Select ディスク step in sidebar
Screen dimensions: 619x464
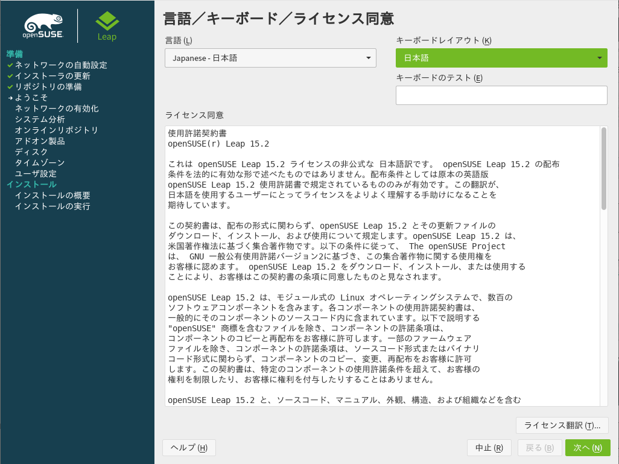point(31,152)
